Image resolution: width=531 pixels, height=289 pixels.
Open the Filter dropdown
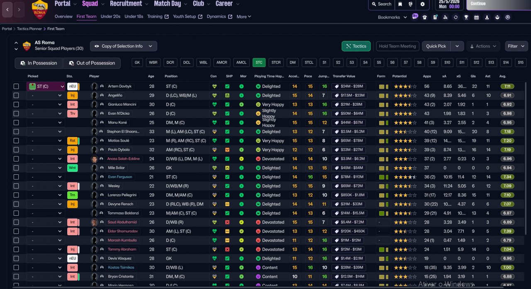[516, 46]
